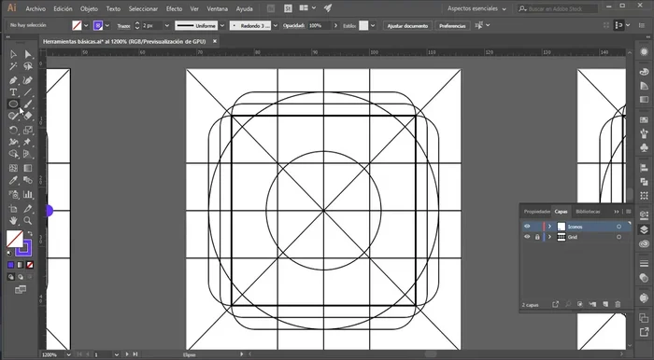Open stroke color dropdown in control bar
The image size is (654, 360).
pyautogui.click(x=107, y=25)
